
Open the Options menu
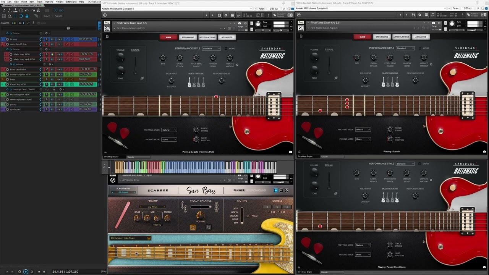pos(49,2)
